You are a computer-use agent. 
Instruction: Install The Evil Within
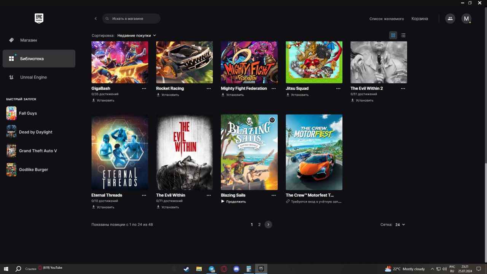point(168,207)
